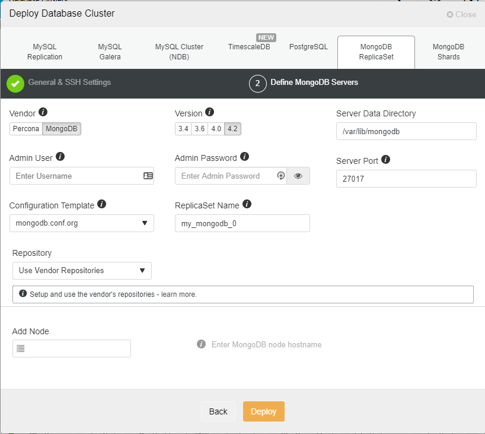
Task: Choose version 3.6
Action: 200,129
